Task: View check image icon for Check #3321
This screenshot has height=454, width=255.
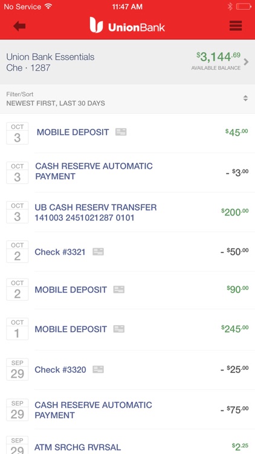Action: 98,252
